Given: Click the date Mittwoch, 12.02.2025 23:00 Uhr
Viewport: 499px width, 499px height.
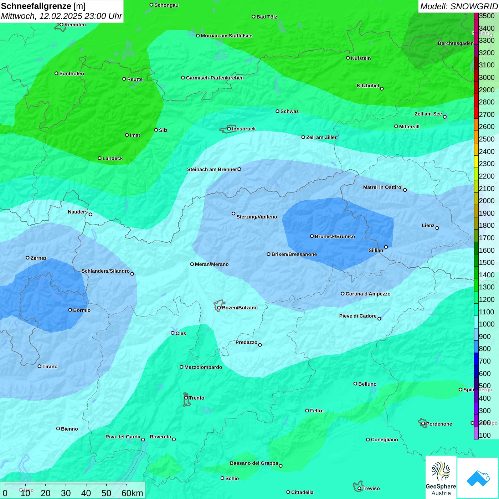Looking at the screenshot, I should click(61, 16).
